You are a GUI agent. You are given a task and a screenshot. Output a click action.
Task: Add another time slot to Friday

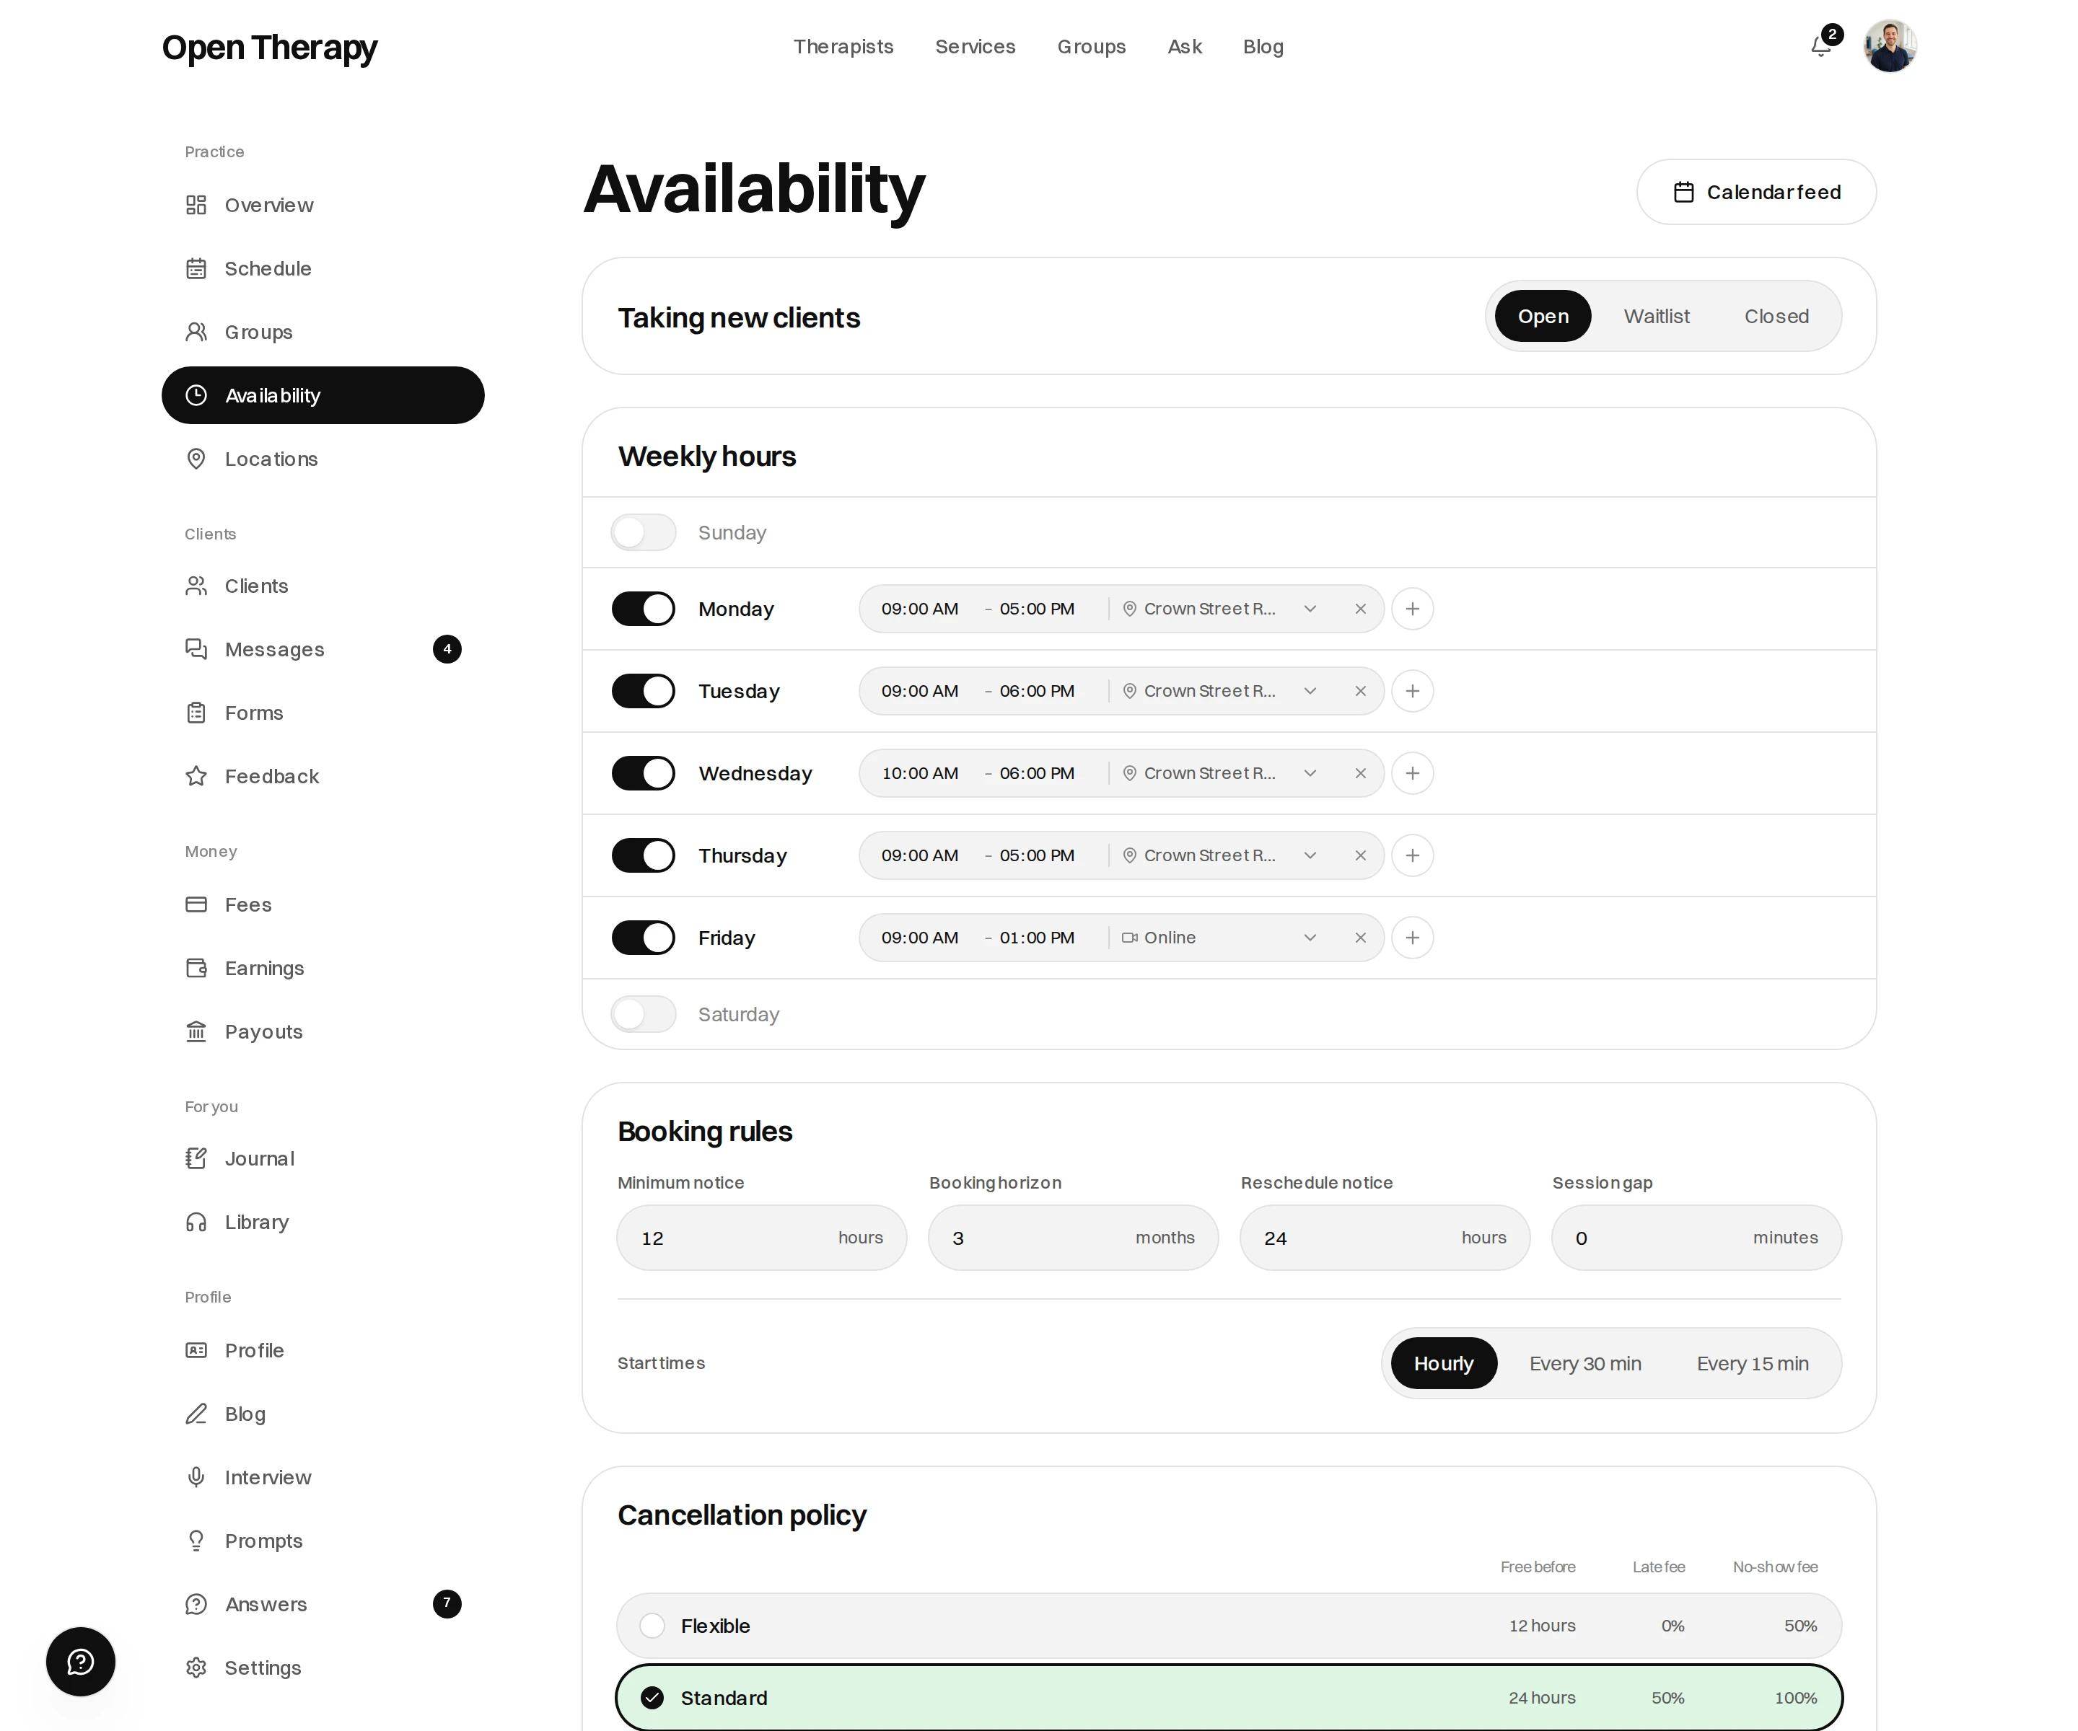pos(1412,937)
